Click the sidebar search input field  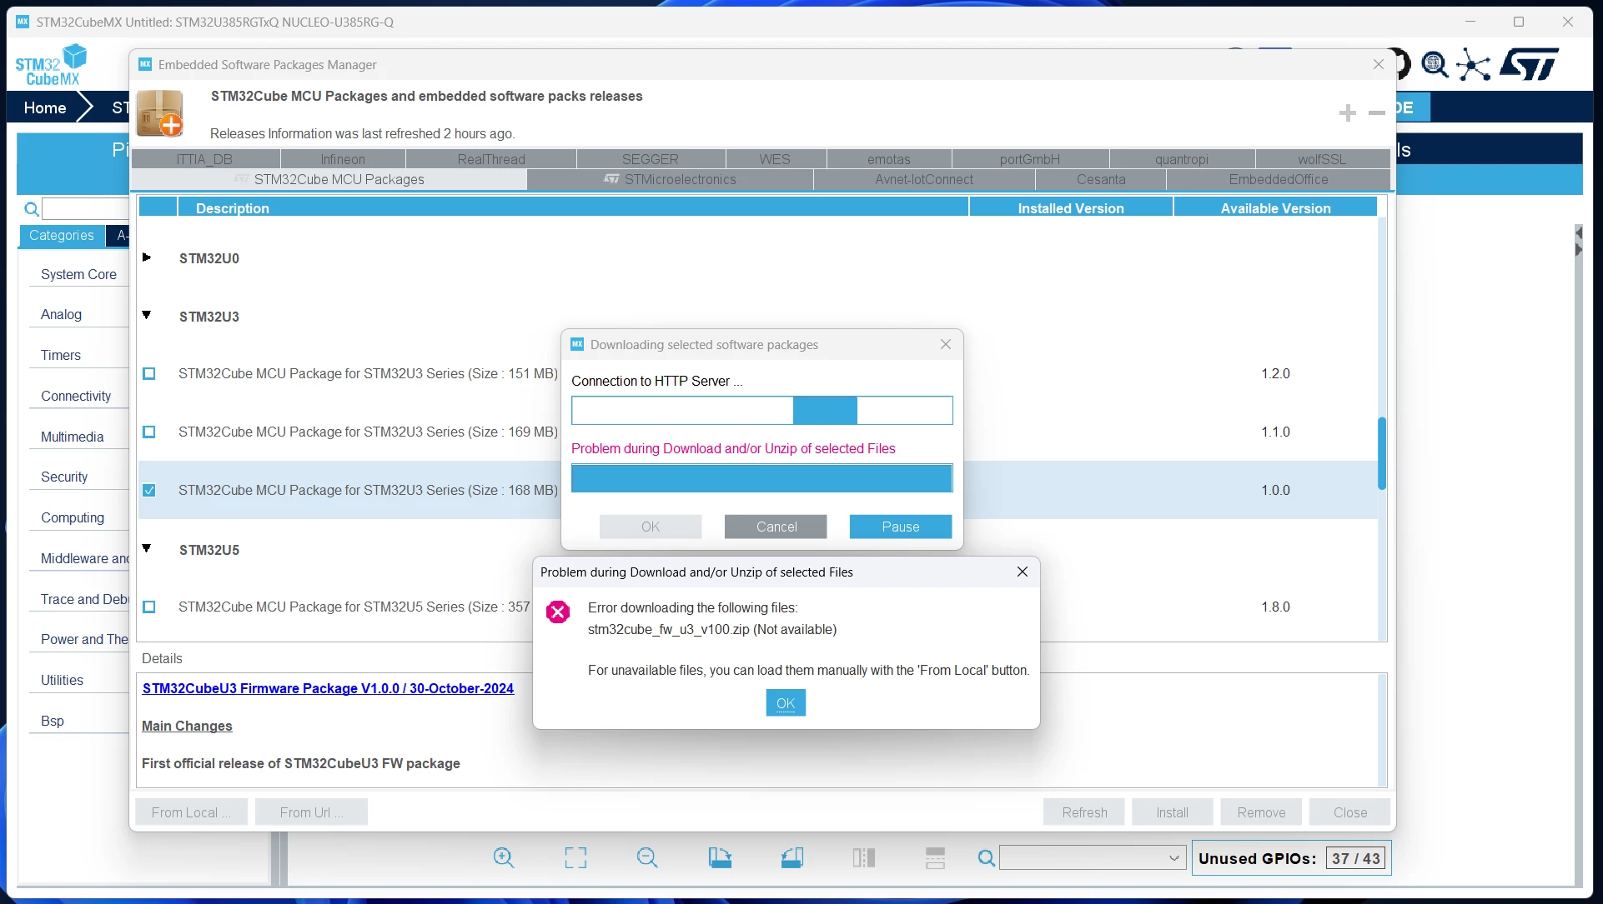point(87,208)
